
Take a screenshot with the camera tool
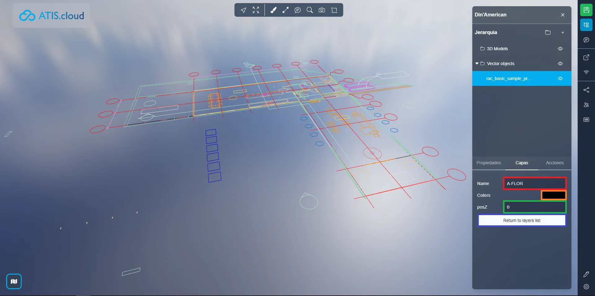[322, 10]
